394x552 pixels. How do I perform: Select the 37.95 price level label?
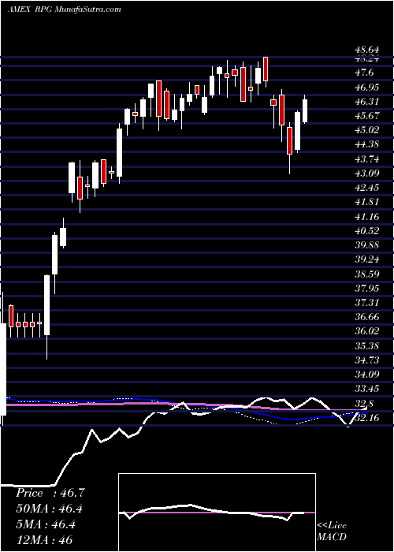(x=366, y=289)
